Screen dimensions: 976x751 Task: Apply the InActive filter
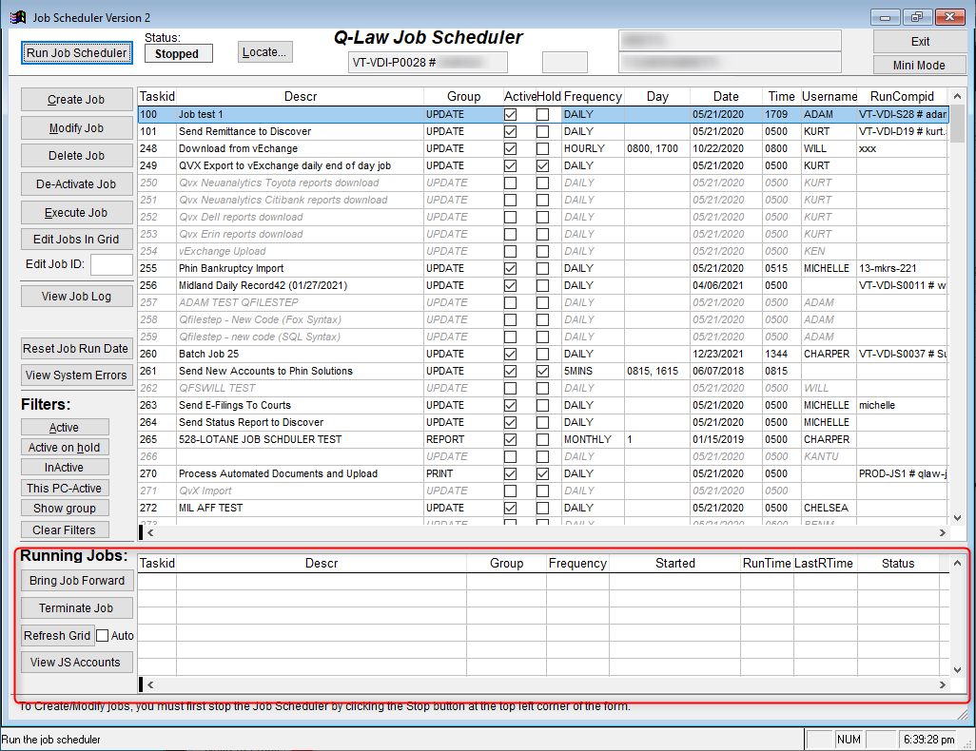[65, 468]
